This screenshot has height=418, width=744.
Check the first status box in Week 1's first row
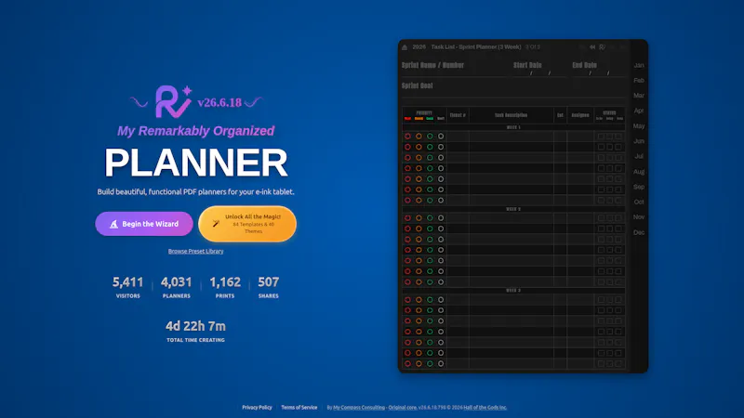601,137
